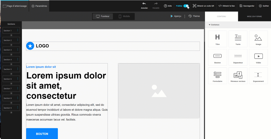Pick the Vidéo content block
Screen dimensions: 271x139
(258, 57)
